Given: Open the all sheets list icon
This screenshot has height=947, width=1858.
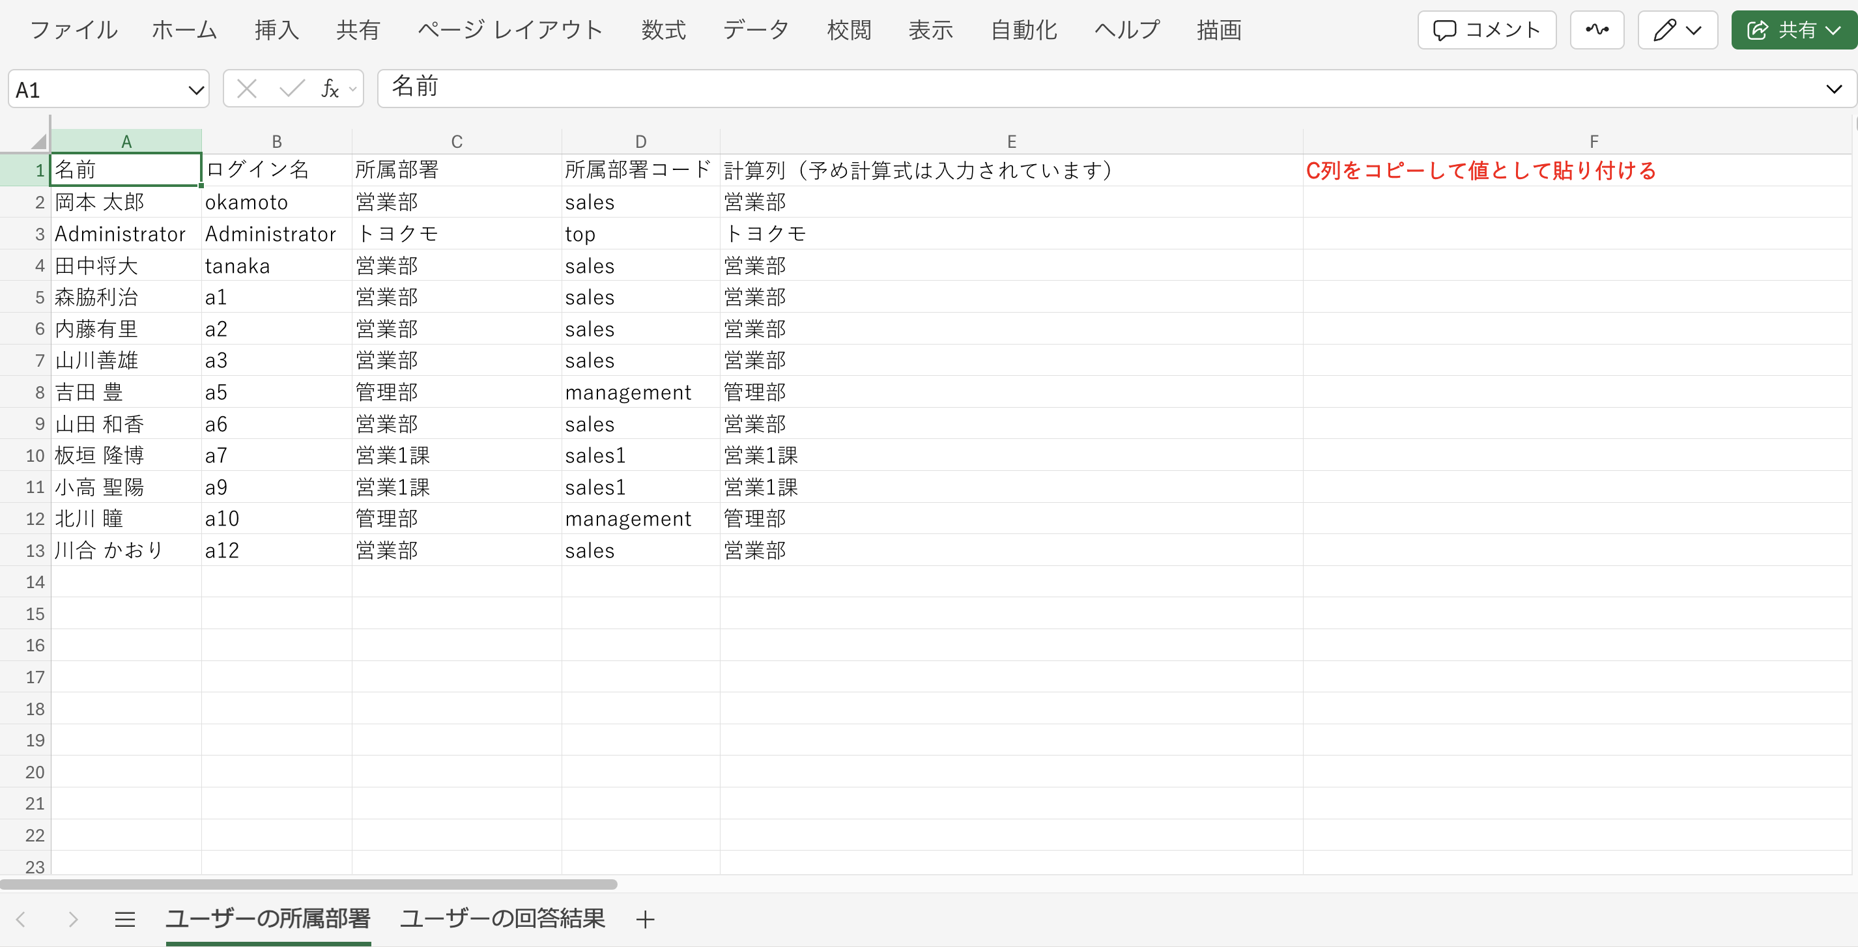Looking at the screenshot, I should coord(125,919).
